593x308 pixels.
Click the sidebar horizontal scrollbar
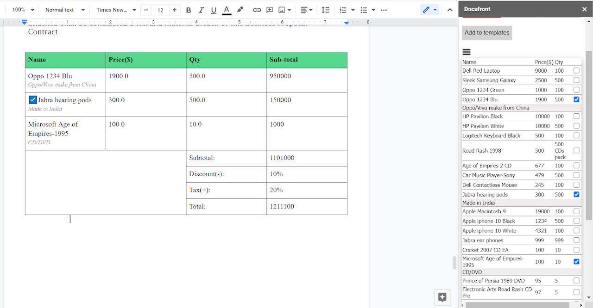click(x=518, y=305)
